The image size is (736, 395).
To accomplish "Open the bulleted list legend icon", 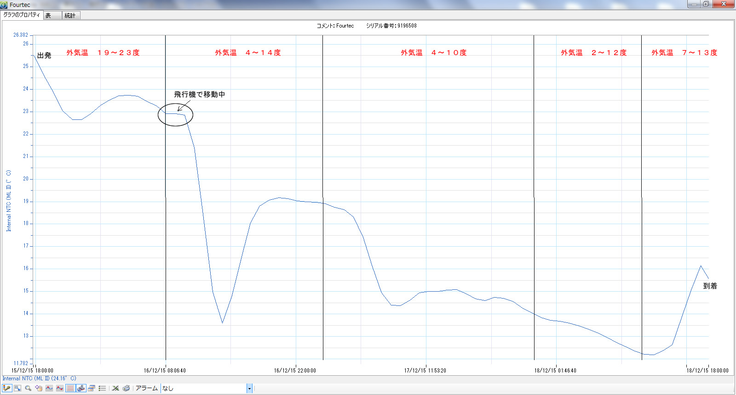I will (102, 388).
